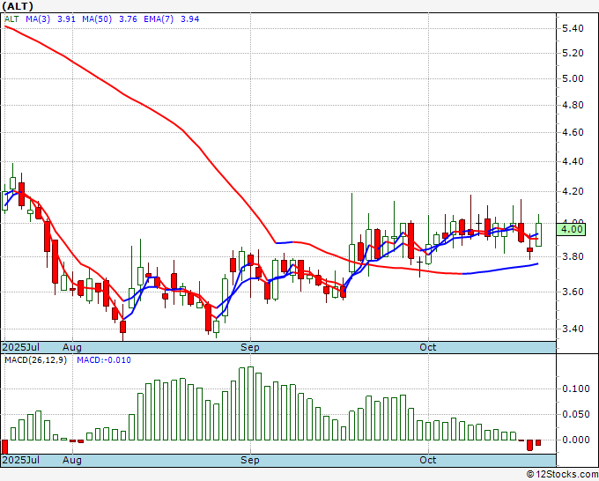Click 2025Jul marker on price timeline
The image size is (599, 481).
(x=19, y=348)
